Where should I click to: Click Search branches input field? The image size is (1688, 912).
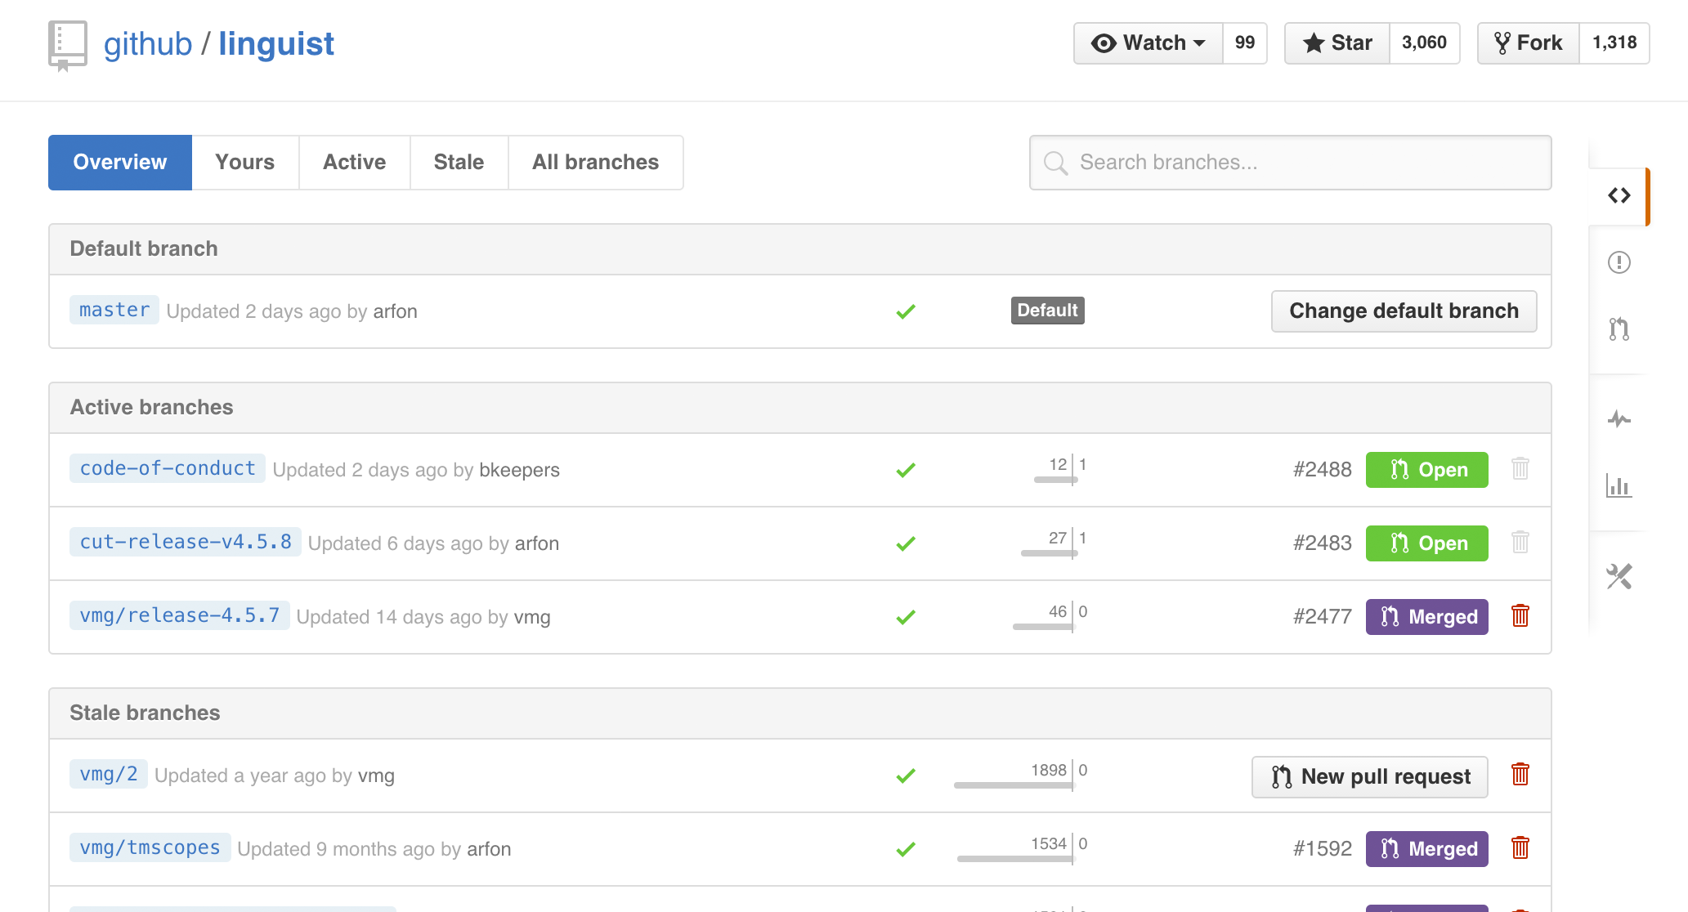pos(1288,162)
